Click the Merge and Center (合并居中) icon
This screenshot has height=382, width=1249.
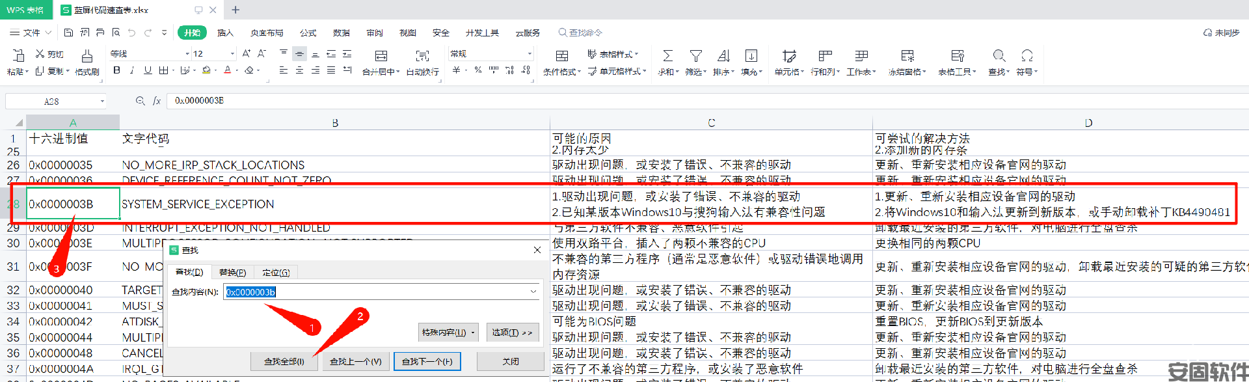click(381, 57)
